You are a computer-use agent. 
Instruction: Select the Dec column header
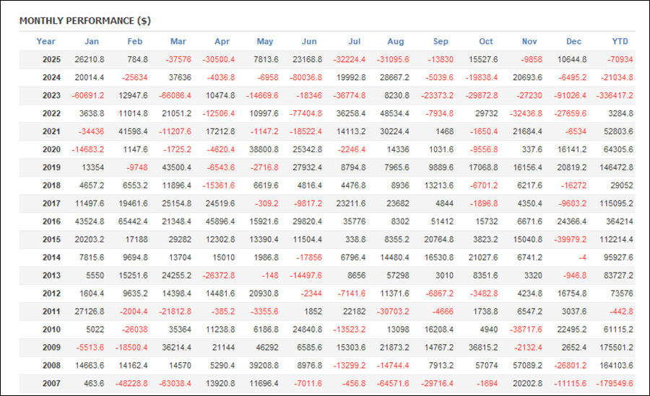[x=574, y=41]
